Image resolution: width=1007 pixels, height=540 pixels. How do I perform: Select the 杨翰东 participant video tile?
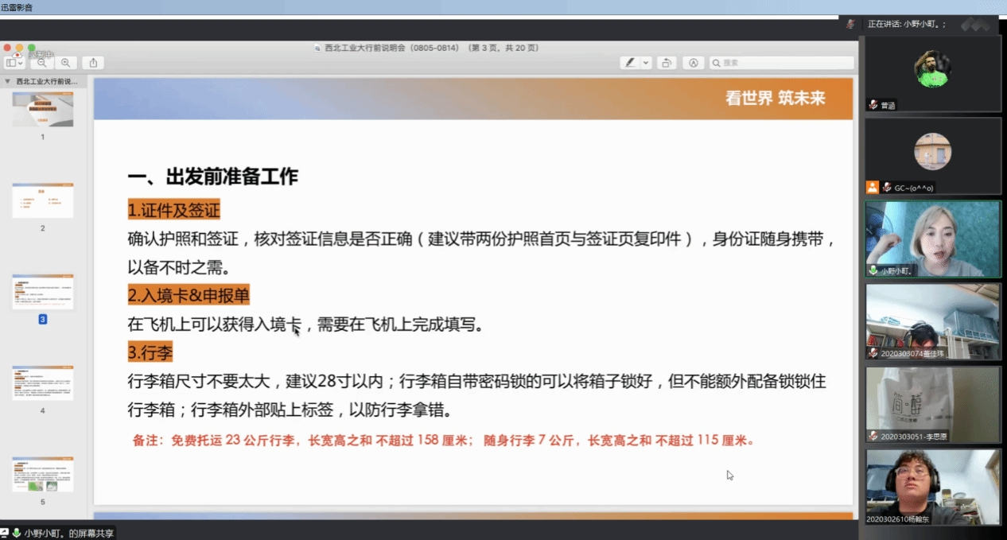(932, 486)
